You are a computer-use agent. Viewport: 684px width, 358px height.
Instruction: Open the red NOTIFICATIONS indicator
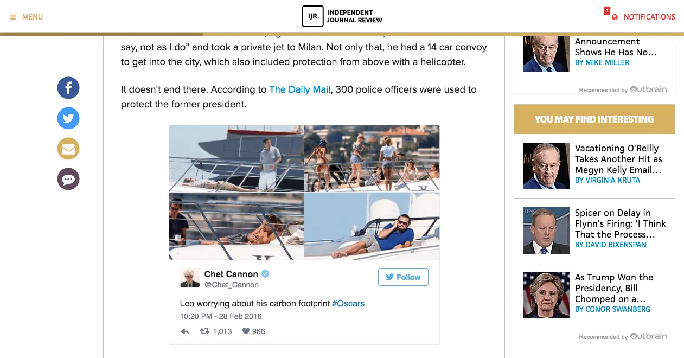[x=643, y=17]
